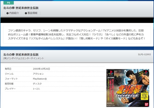The width and height of the screenshot is (154, 108).
Task: Select the product code SLPS-02993
Action: pos(144,55)
